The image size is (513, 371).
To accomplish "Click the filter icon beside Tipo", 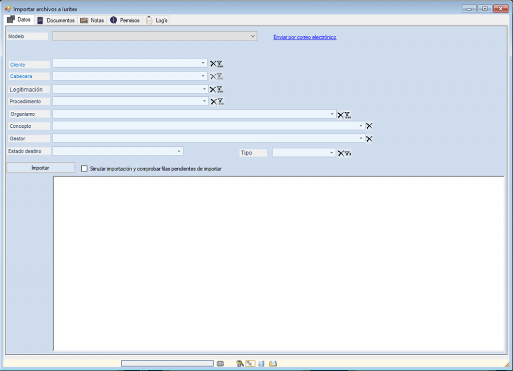I will 348,153.
